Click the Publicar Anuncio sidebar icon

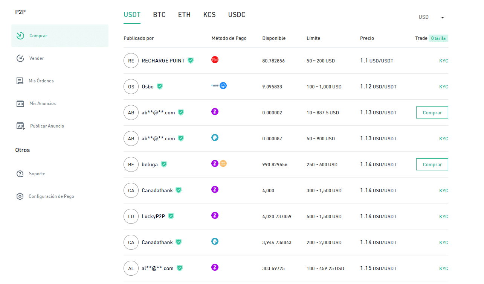[20, 126]
